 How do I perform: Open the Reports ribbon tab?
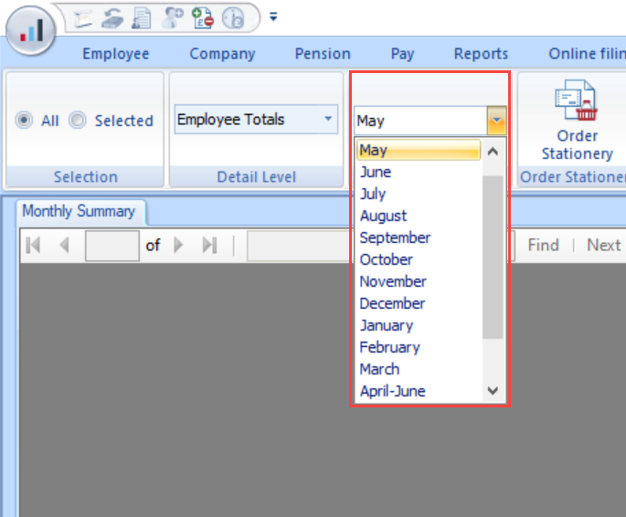coord(481,54)
